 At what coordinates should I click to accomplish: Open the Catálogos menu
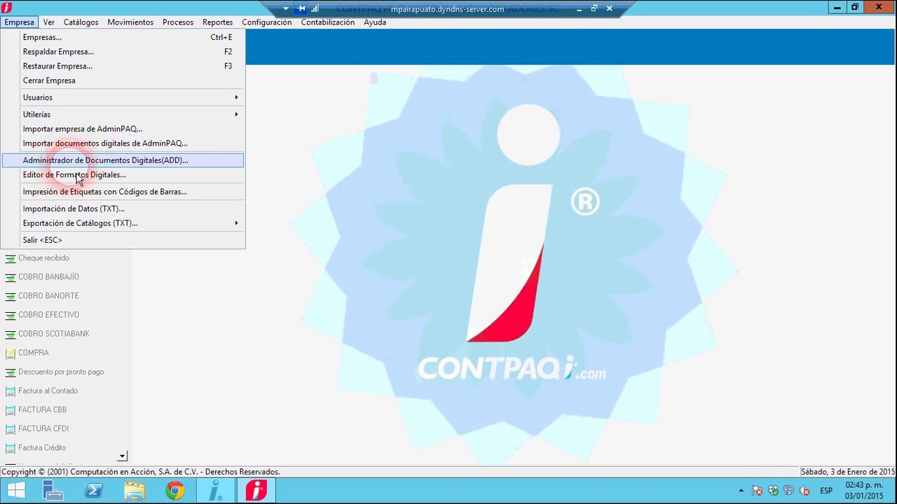[81, 22]
